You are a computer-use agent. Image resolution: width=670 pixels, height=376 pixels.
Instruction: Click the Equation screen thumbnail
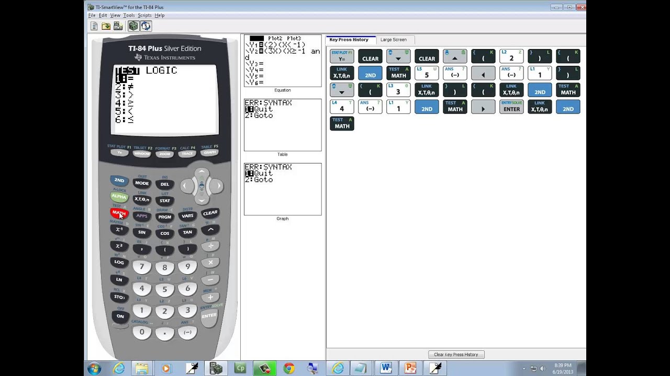283,61
